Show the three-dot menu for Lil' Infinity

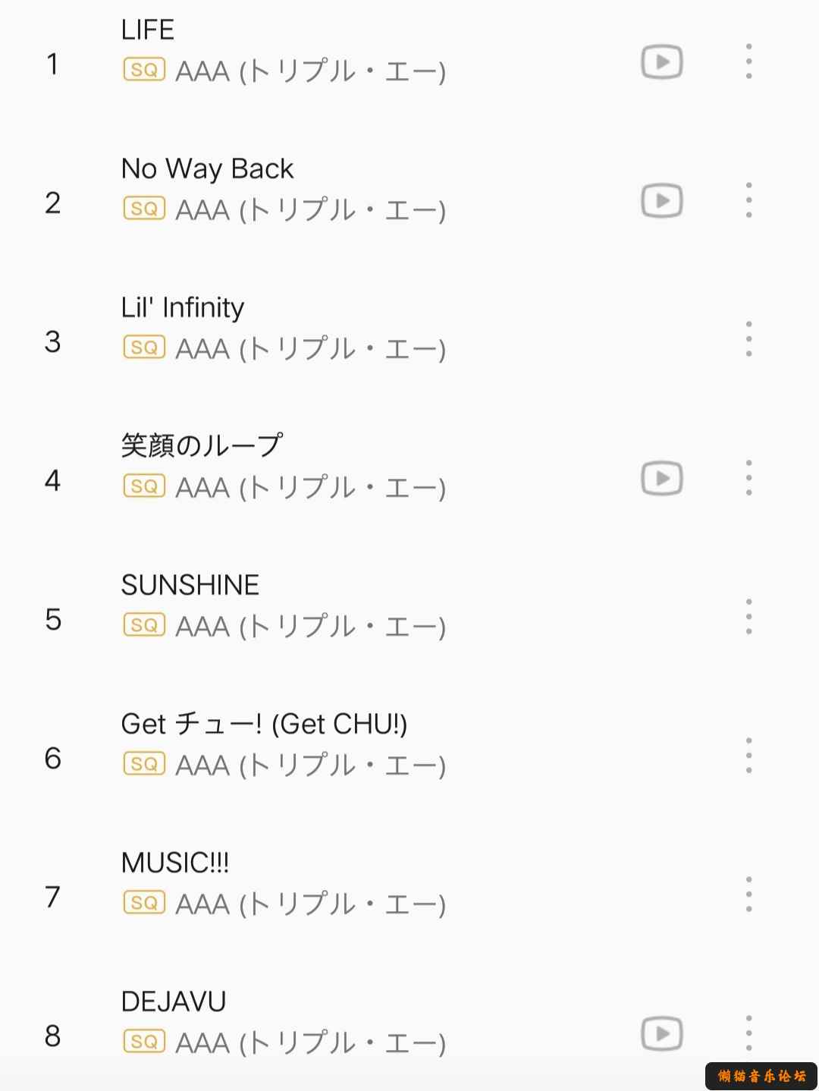(x=748, y=339)
